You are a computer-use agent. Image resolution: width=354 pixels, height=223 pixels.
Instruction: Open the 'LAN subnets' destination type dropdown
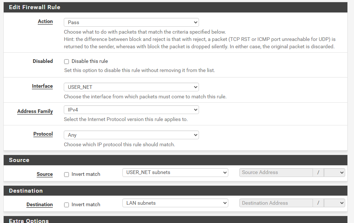click(x=175, y=203)
